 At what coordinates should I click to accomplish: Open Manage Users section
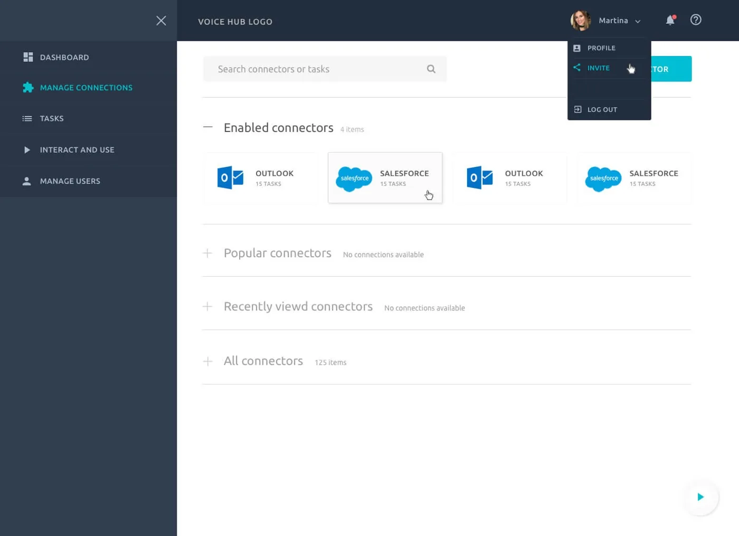point(88,181)
